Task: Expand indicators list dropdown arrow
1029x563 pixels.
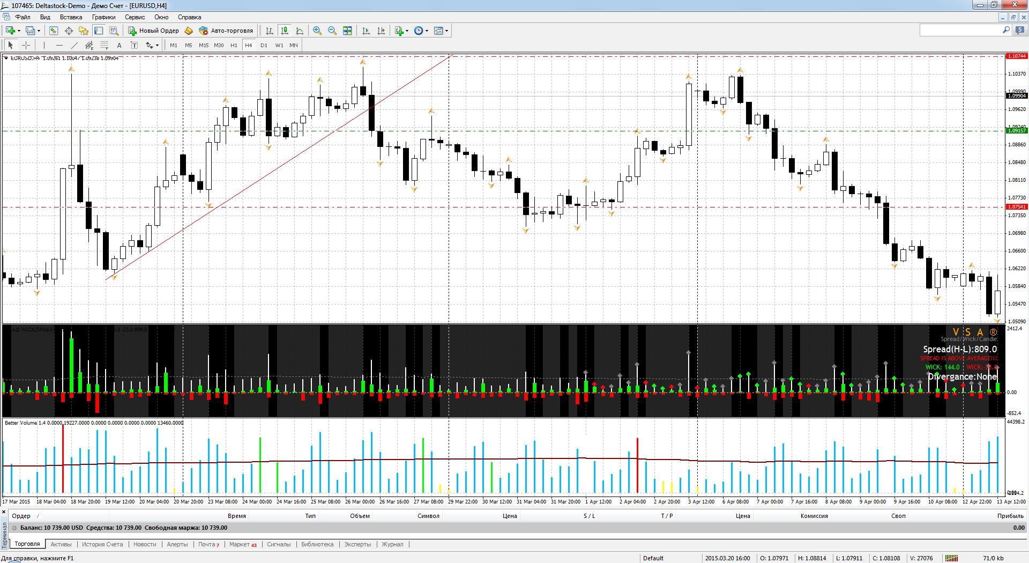Action: click(407, 31)
